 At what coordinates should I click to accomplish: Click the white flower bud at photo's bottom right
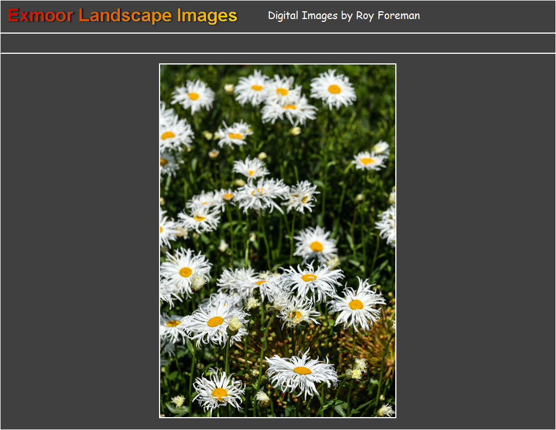pyautogui.click(x=385, y=410)
